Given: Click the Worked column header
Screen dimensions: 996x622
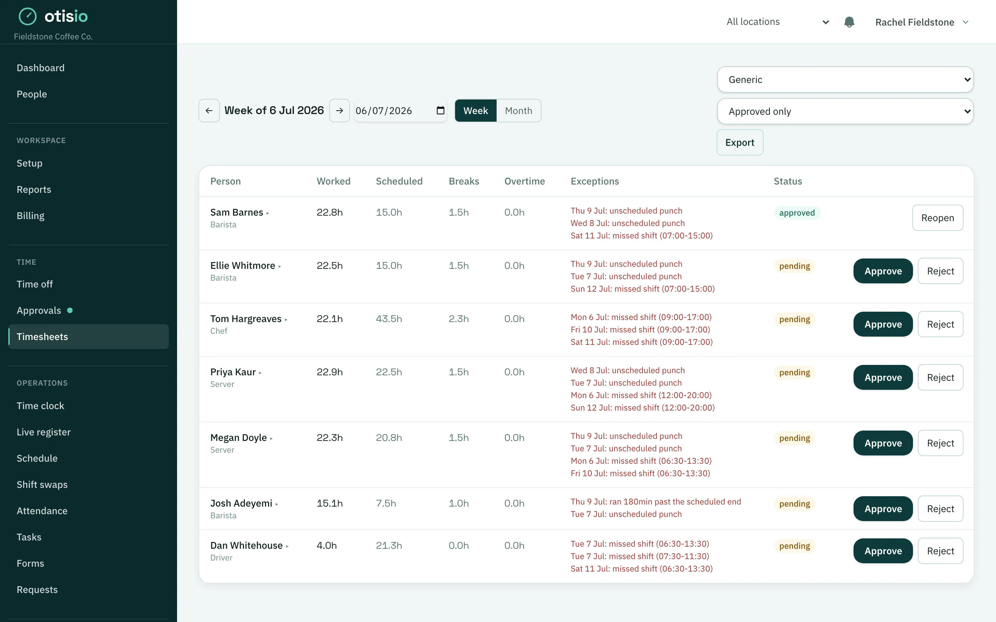Looking at the screenshot, I should (333, 181).
